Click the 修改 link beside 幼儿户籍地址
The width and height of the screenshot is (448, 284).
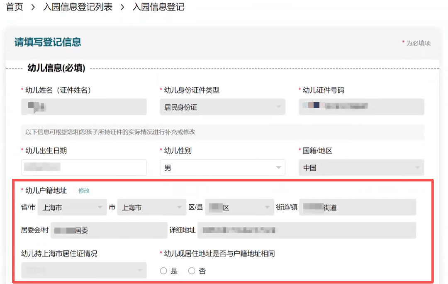point(84,191)
